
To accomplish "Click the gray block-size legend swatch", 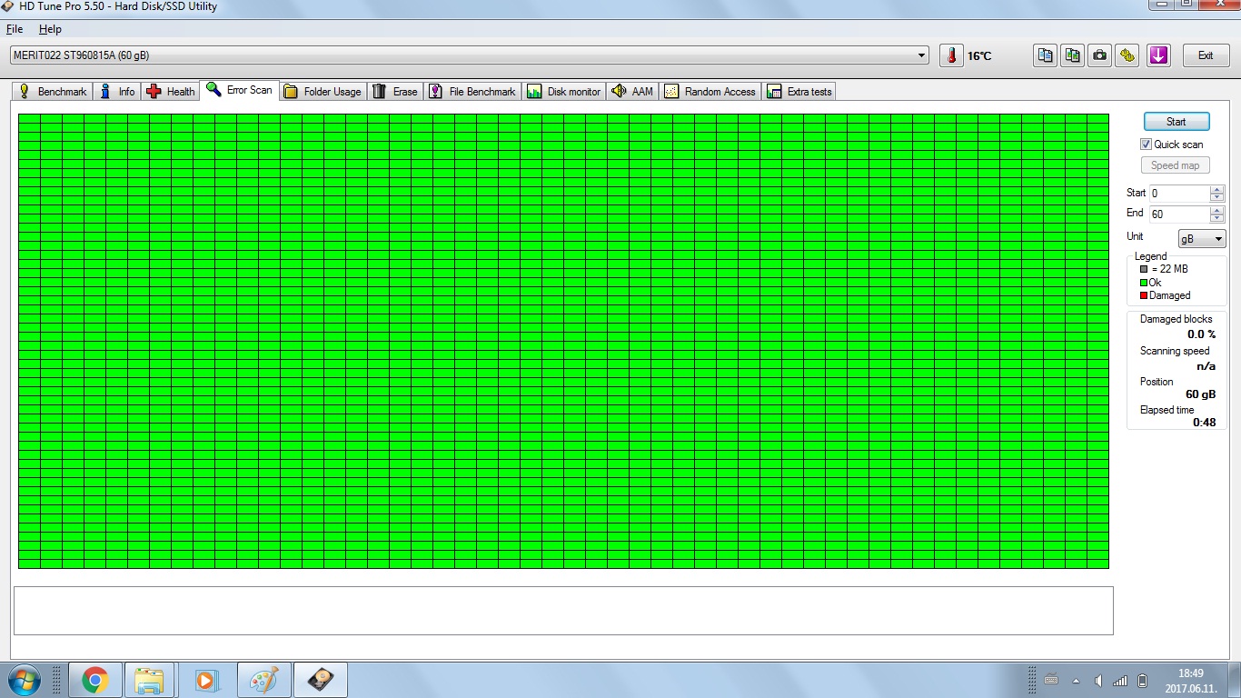I will pyautogui.click(x=1144, y=269).
